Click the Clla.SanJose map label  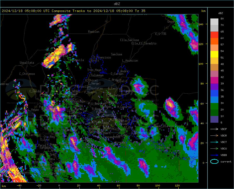pyautogui.click(x=129, y=40)
